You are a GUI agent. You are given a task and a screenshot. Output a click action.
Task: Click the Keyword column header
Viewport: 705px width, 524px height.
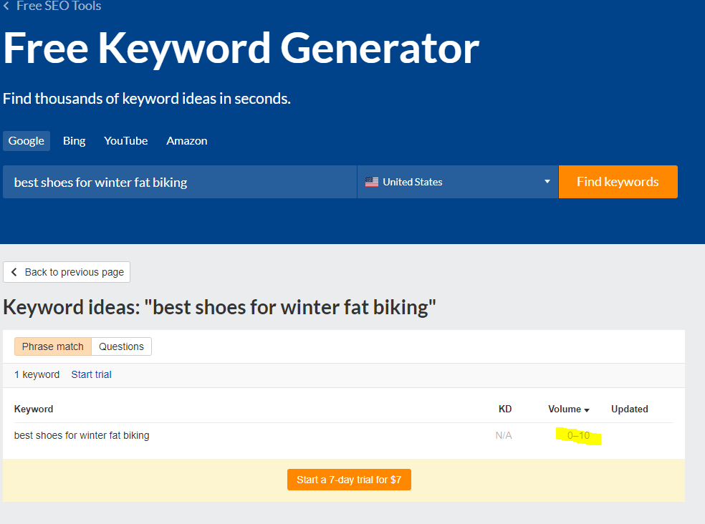(x=34, y=409)
